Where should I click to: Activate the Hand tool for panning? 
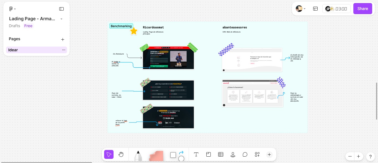click(x=121, y=154)
